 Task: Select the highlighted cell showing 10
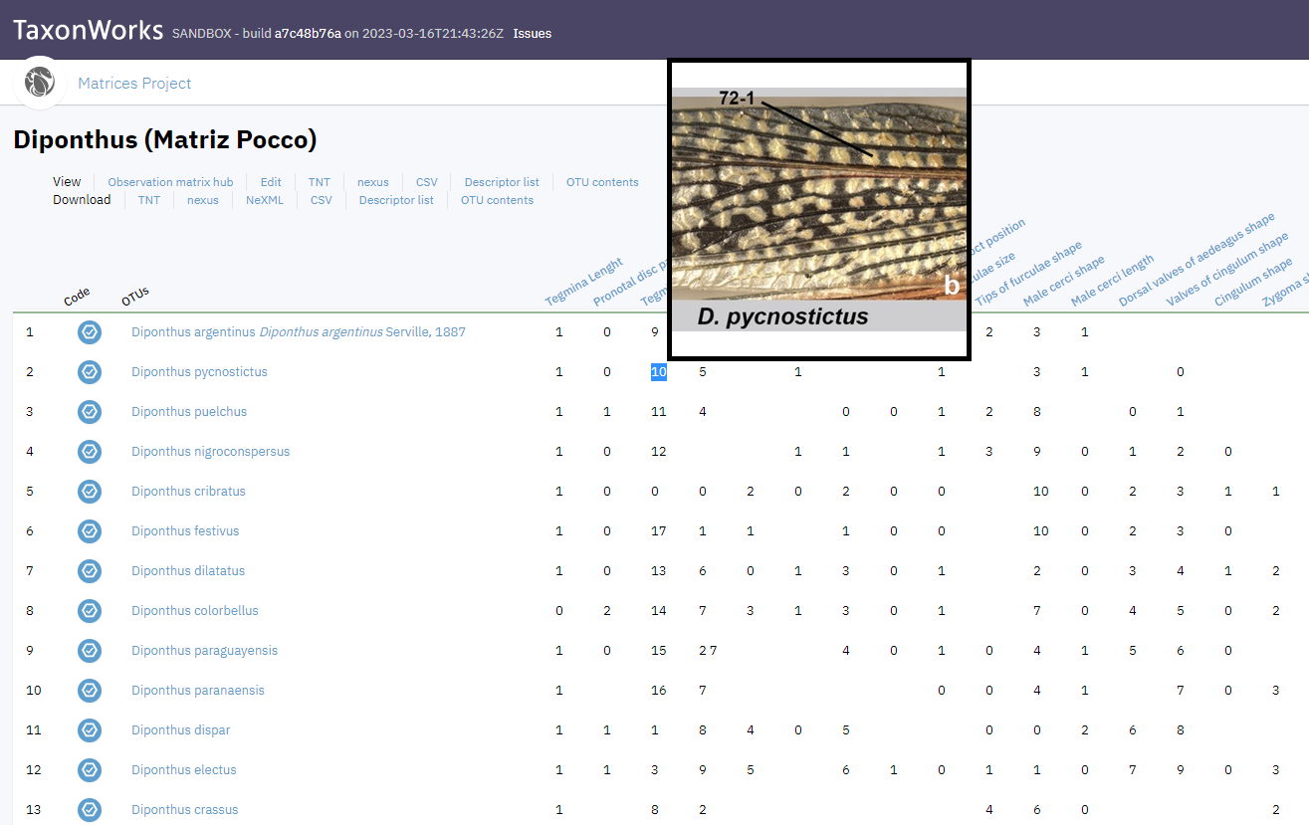657,372
